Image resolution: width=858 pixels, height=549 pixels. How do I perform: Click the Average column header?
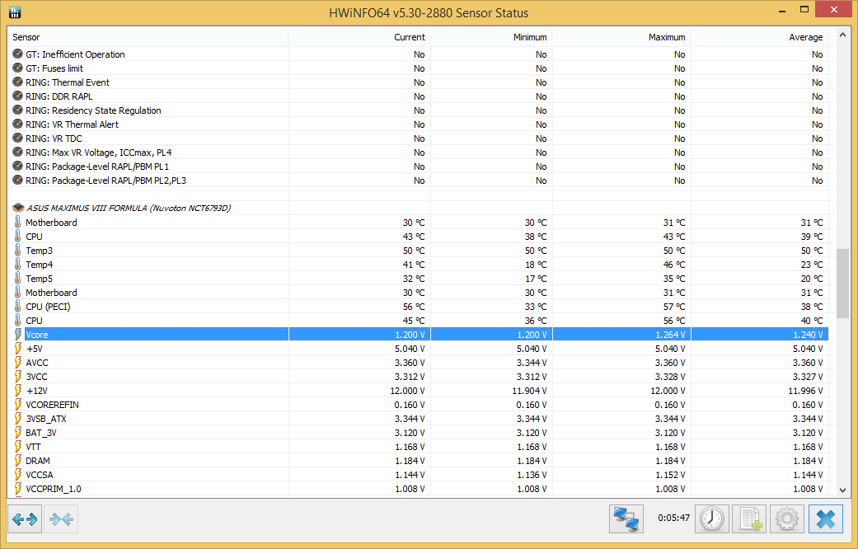click(x=759, y=37)
